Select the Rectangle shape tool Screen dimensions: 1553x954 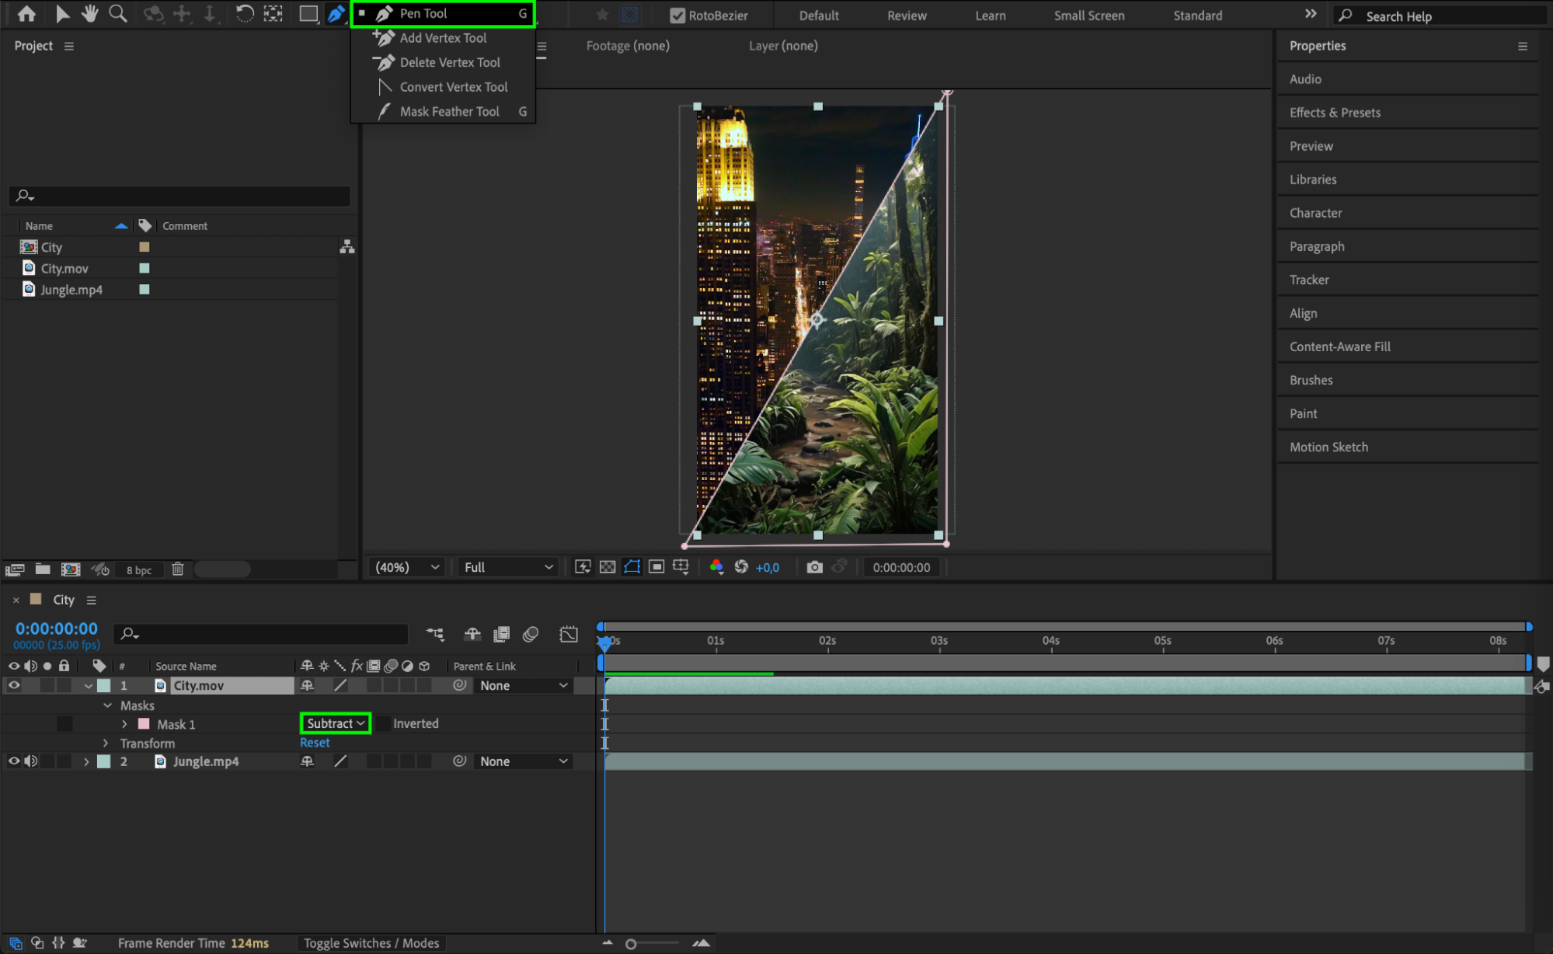click(x=308, y=14)
